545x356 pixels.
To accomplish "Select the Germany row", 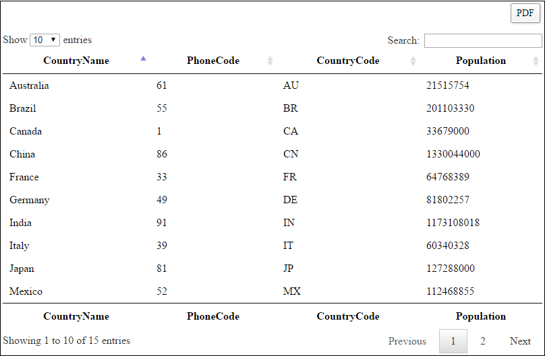I will click(x=272, y=200).
